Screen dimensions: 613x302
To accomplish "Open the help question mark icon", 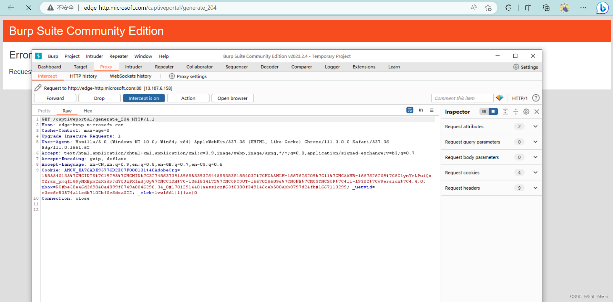I will (x=536, y=98).
